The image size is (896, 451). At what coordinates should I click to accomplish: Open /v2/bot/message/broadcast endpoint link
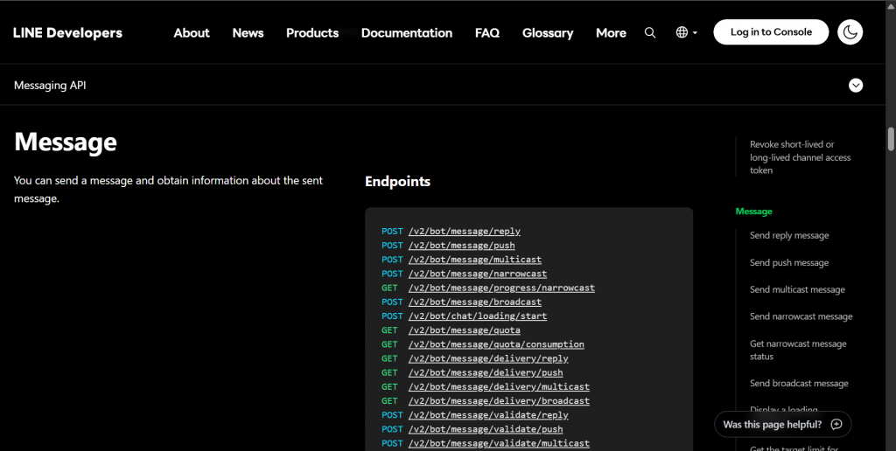[475, 302]
